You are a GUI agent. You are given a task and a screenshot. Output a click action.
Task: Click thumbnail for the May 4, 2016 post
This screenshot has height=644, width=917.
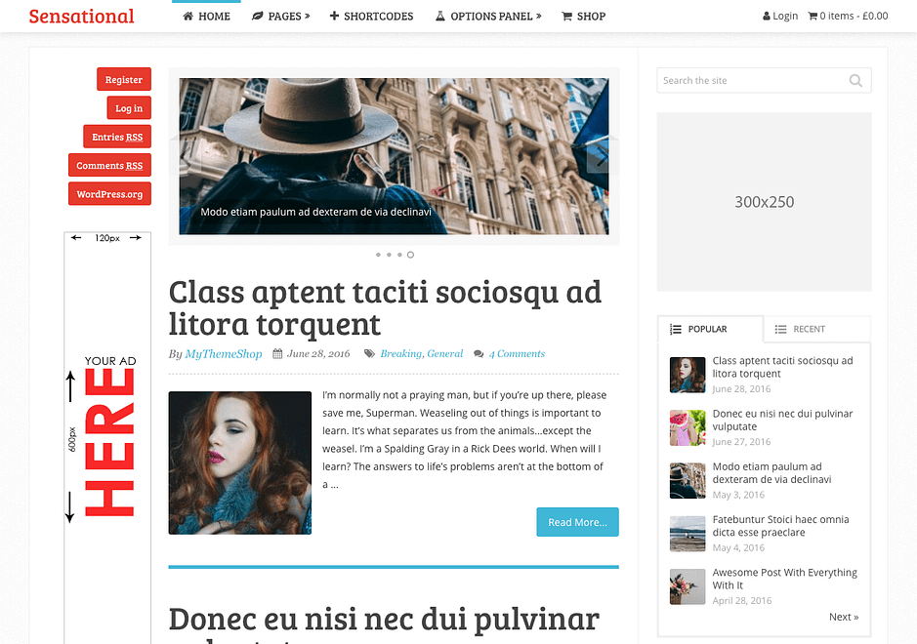point(688,534)
